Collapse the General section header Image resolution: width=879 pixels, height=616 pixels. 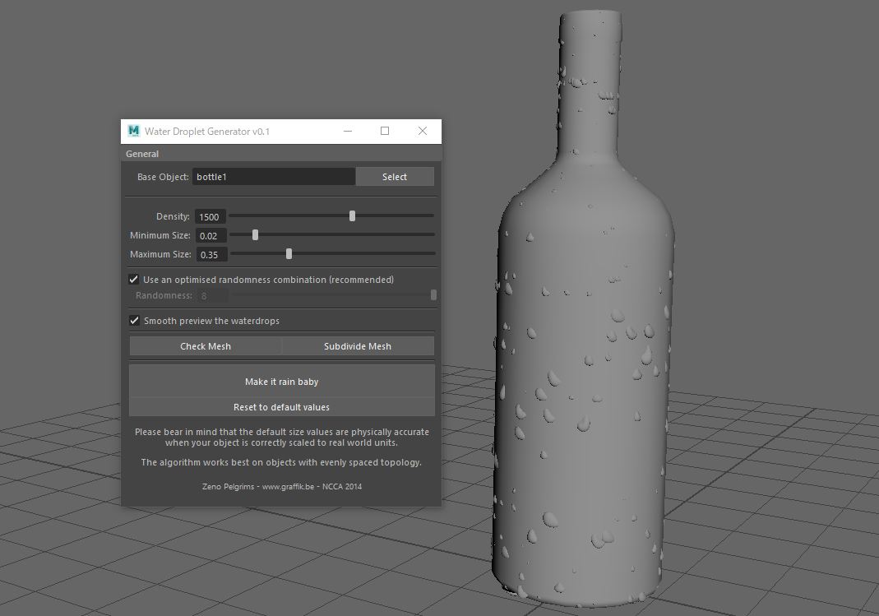141,154
